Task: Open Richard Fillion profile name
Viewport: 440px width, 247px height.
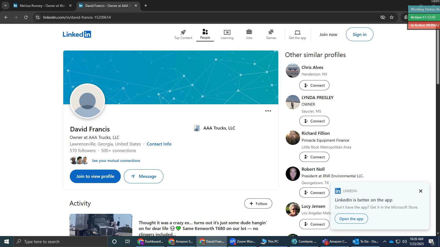Action: [x=315, y=133]
